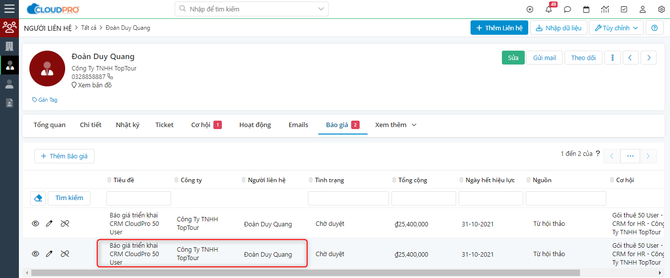670x278 pixels.
Task: Open the Tùy chỉnh dropdown
Action: 616,28
